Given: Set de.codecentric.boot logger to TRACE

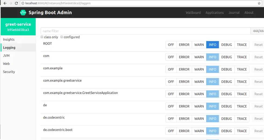Looking at the screenshot, I should coord(242,131).
